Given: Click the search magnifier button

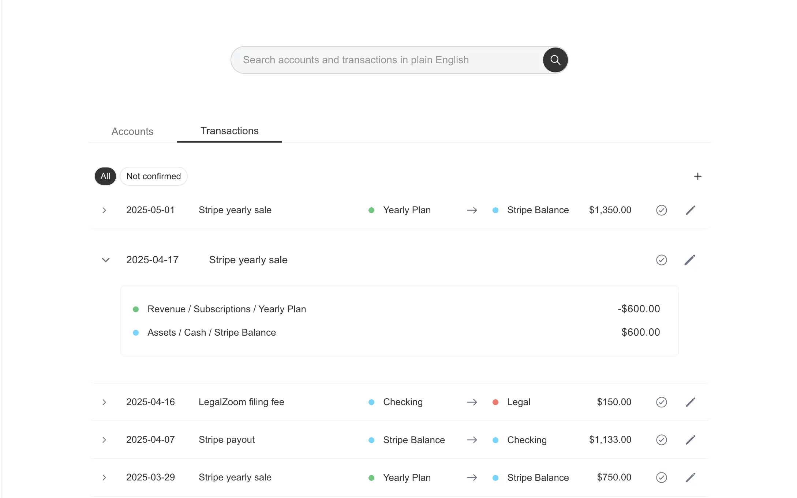Looking at the screenshot, I should point(555,60).
